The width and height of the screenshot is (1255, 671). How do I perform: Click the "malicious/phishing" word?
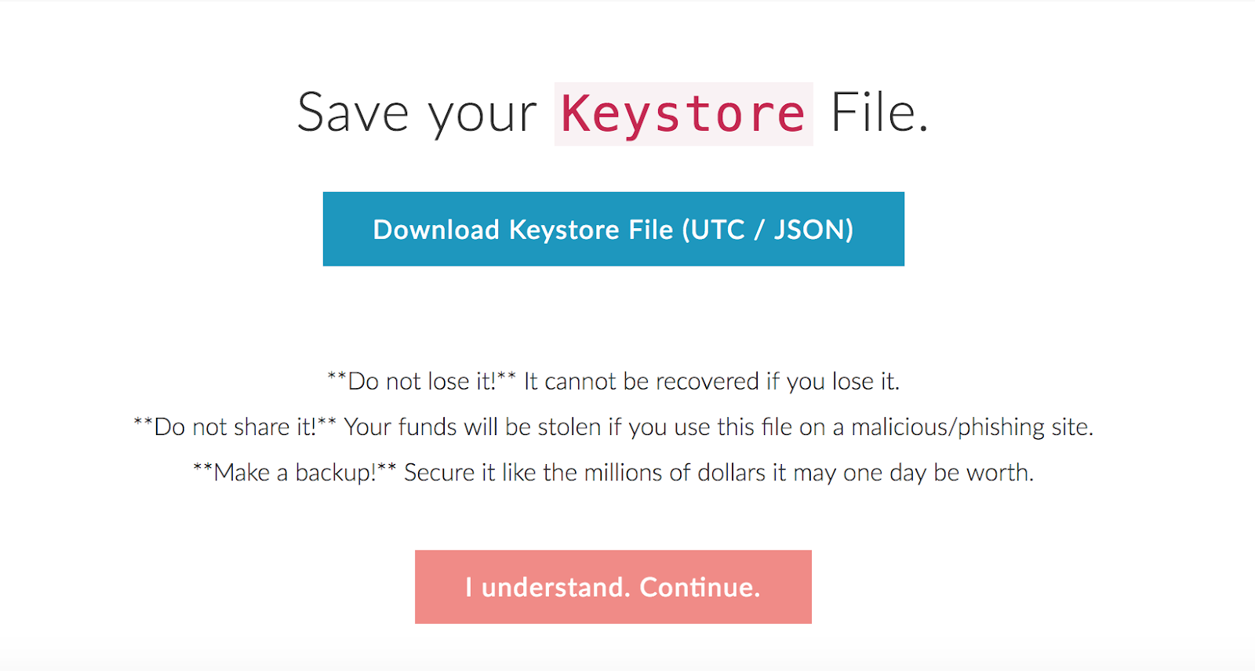point(948,427)
